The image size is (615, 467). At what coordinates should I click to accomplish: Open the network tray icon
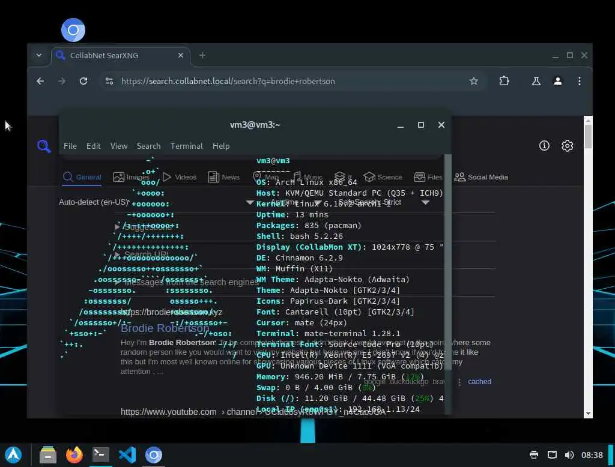click(x=552, y=455)
